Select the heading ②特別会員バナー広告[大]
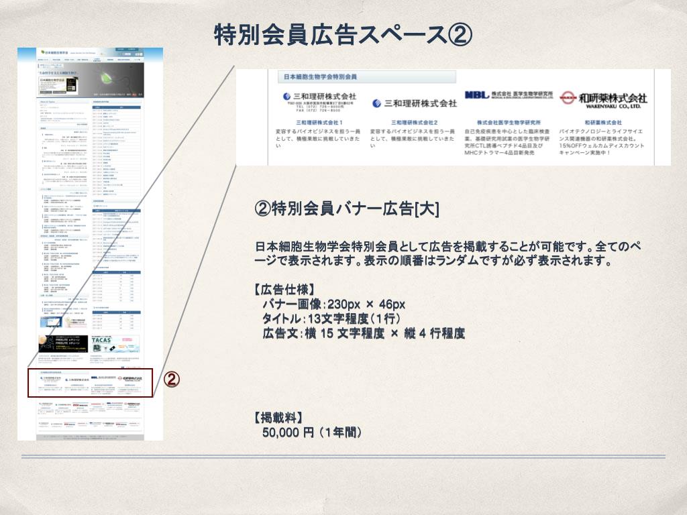The width and height of the screenshot is (687, 515). tap(347, 209)
